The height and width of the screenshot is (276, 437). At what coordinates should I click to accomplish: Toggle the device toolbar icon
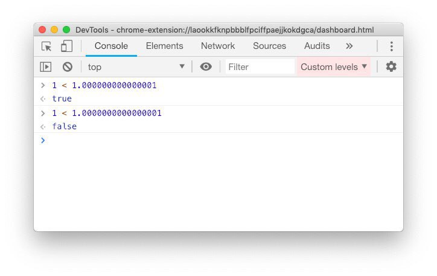click(x=66, y=46)
